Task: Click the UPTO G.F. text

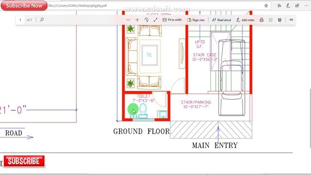Action: pyautogui.click(x=200, y=44)
